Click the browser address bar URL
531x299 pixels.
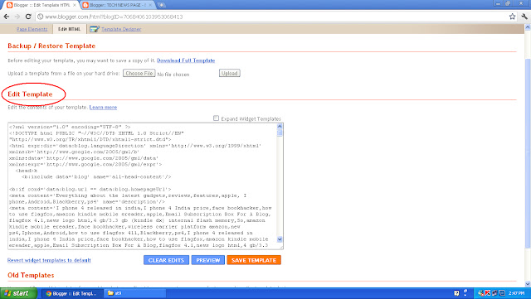coord(114,17)
